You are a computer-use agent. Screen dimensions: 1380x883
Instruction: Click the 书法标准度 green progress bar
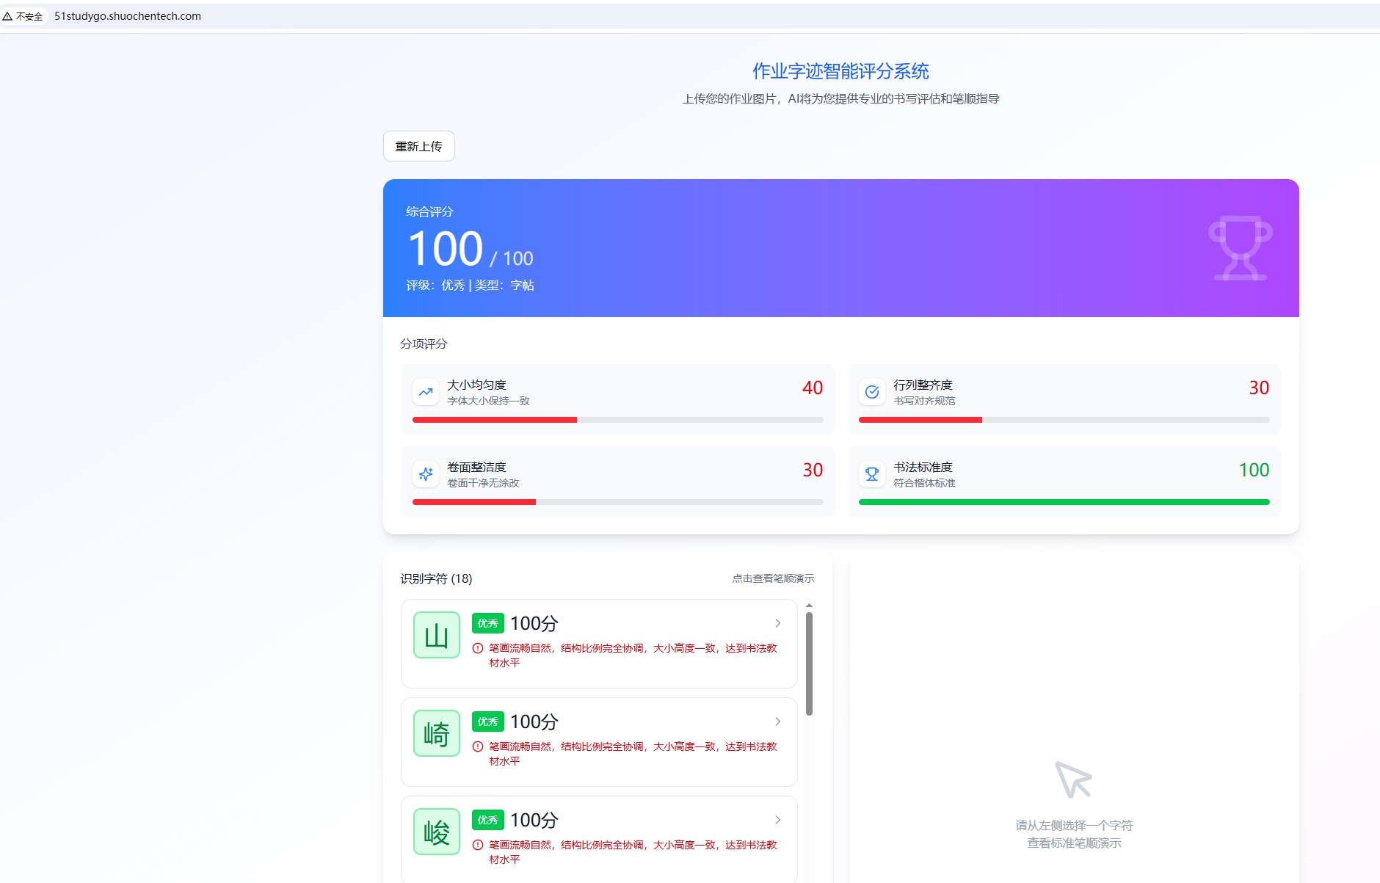pos(1064,502)
